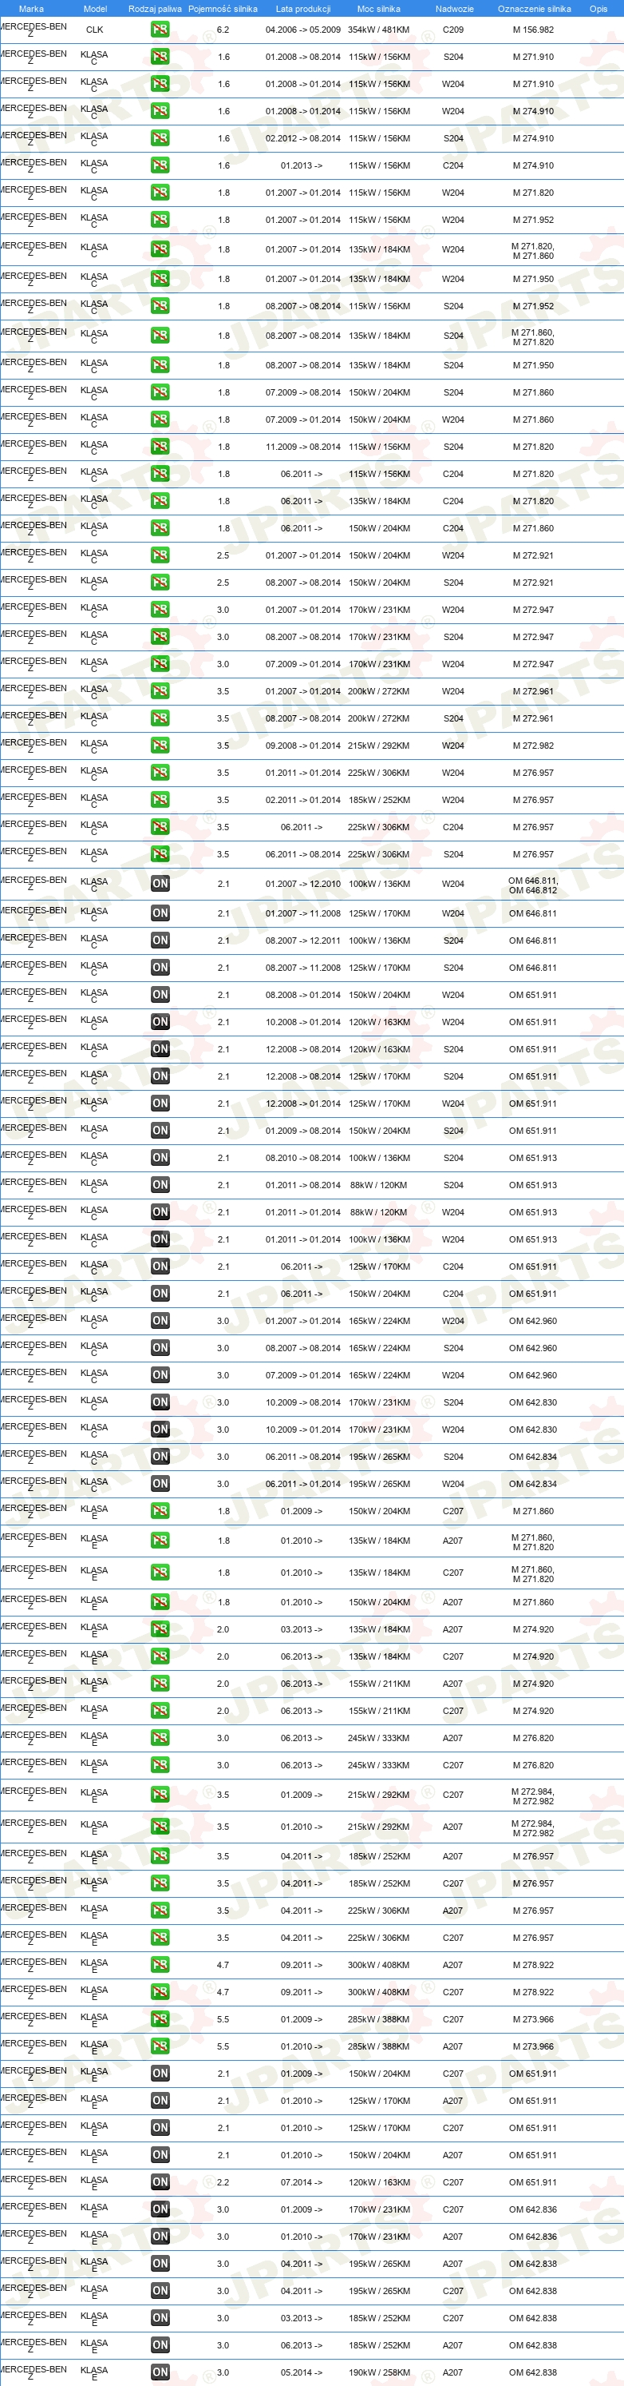Click the production years 01.2007 -> 12.2010
624x2386 pixels.
(x=303, y=884)
